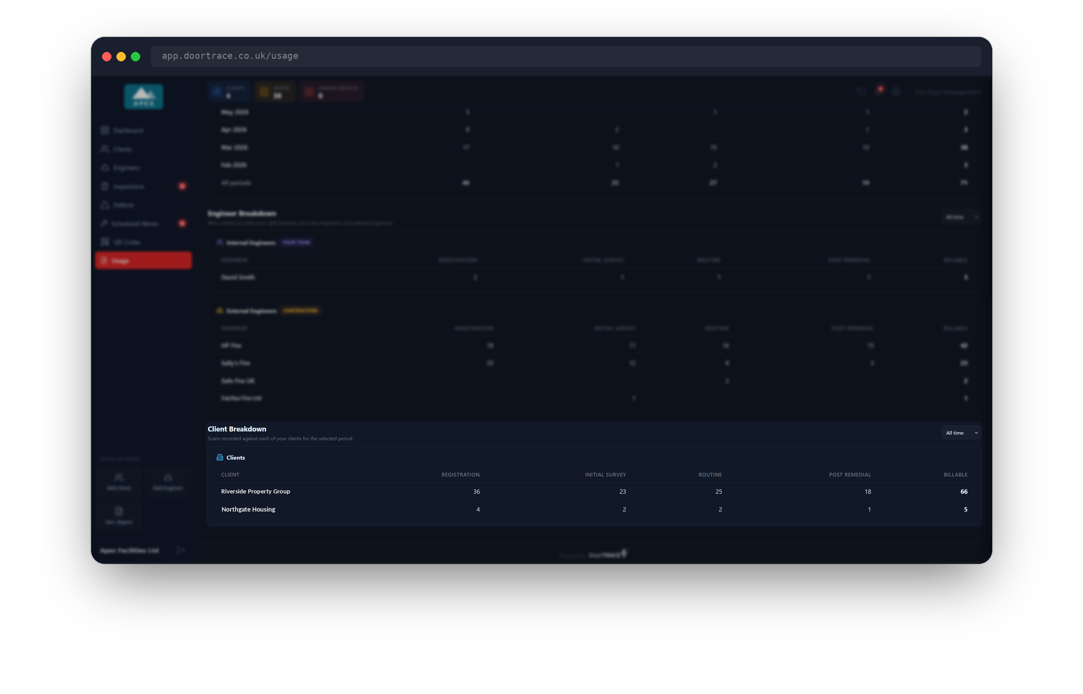Click the Clients building icon
The image size is (1083, 694).
tap(219, 457)
